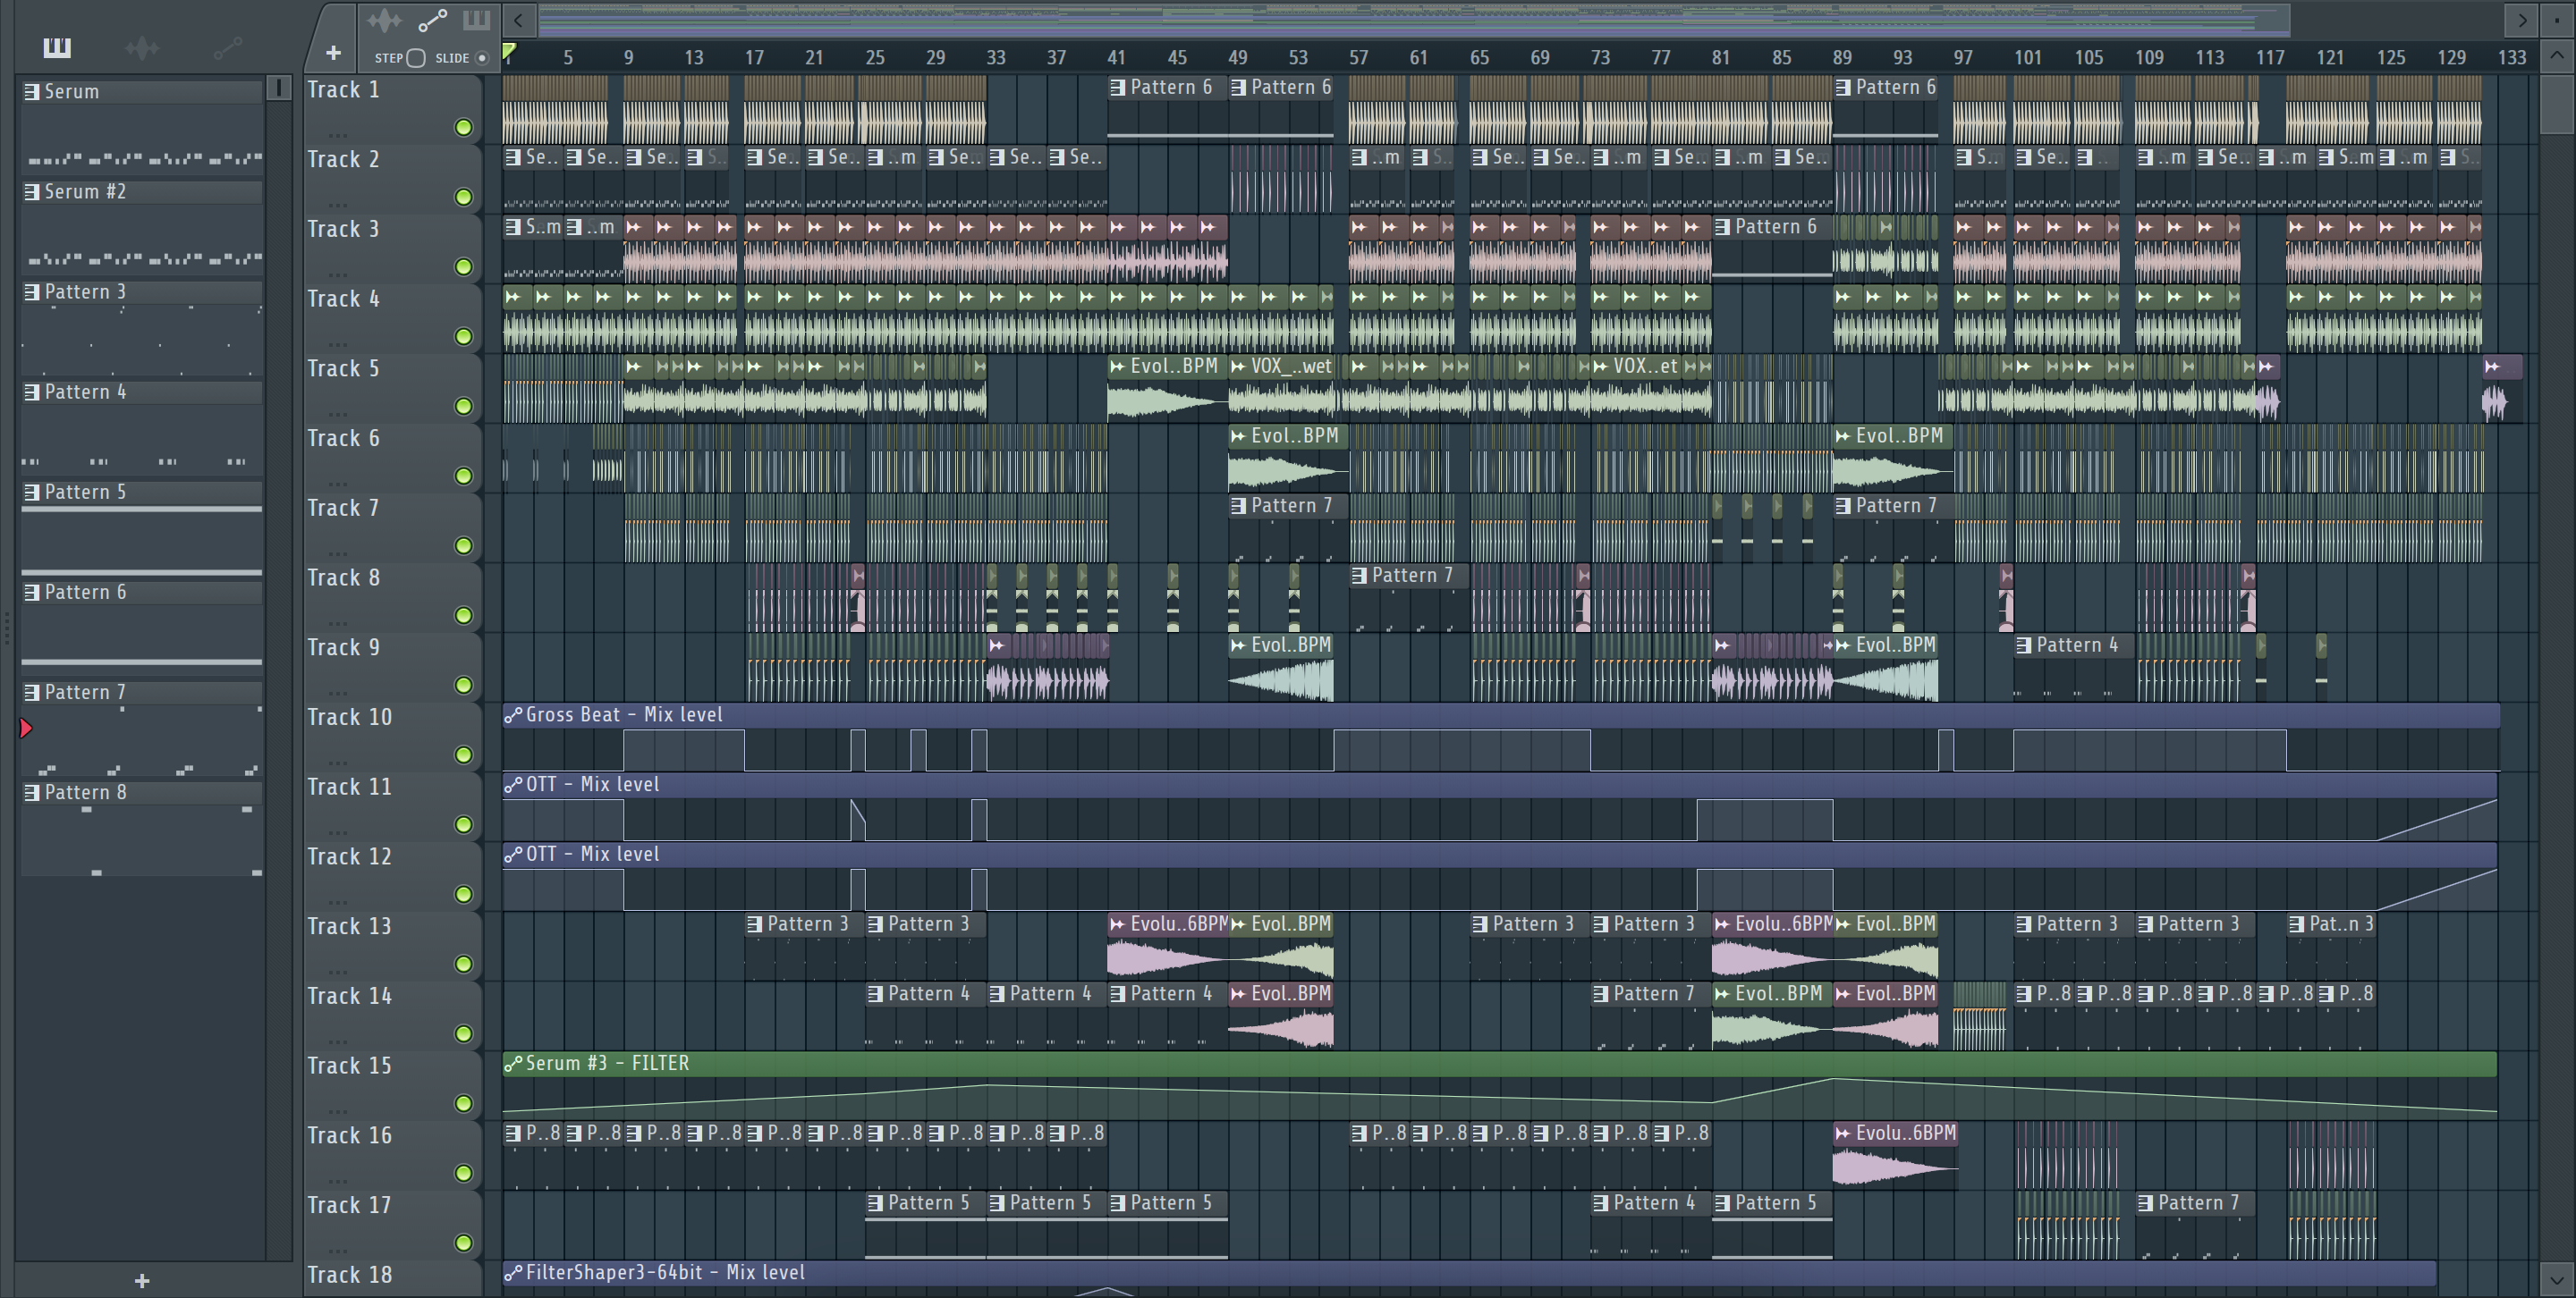Mute Track 8 using its green LED
The height and width of the screenshot is (1298, 2576).
coord(463,616)
